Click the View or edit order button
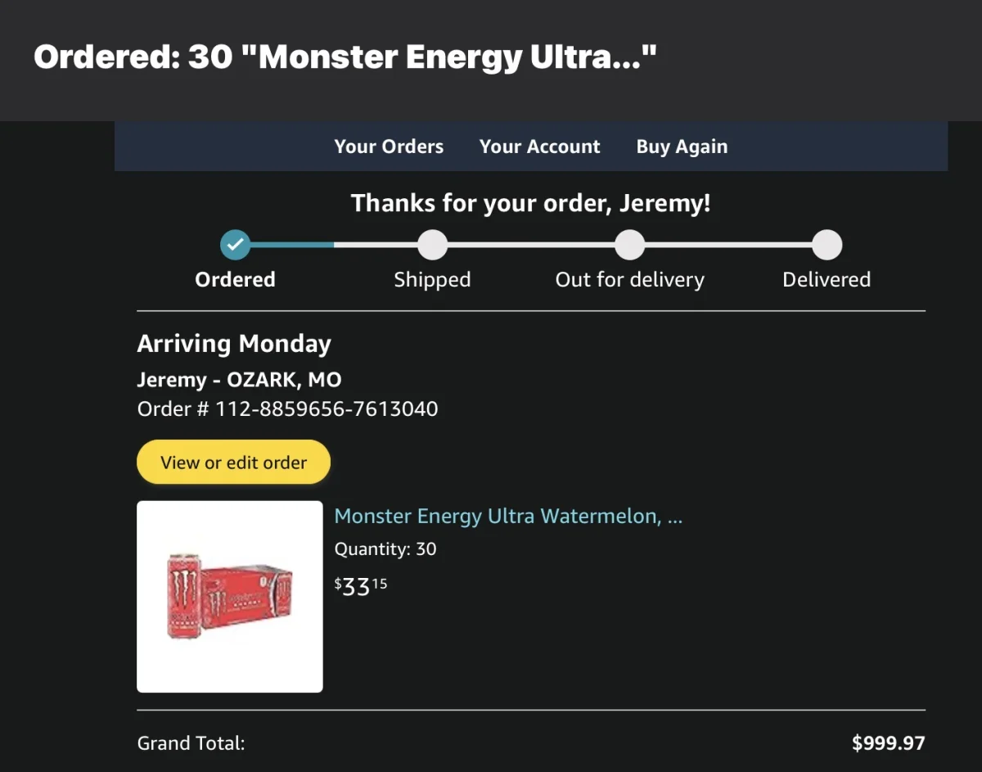982x772 pixels. point(233,463)
